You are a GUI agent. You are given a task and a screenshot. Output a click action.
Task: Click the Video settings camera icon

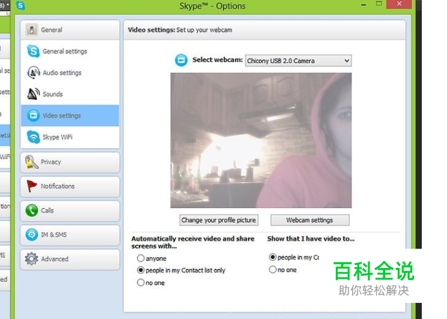pyautogui.click(x=33, y=115)
